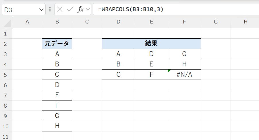Viewport: 259px width, 140px height.
Task: Open the Insert Function fx icon
Action: (81, 9)
